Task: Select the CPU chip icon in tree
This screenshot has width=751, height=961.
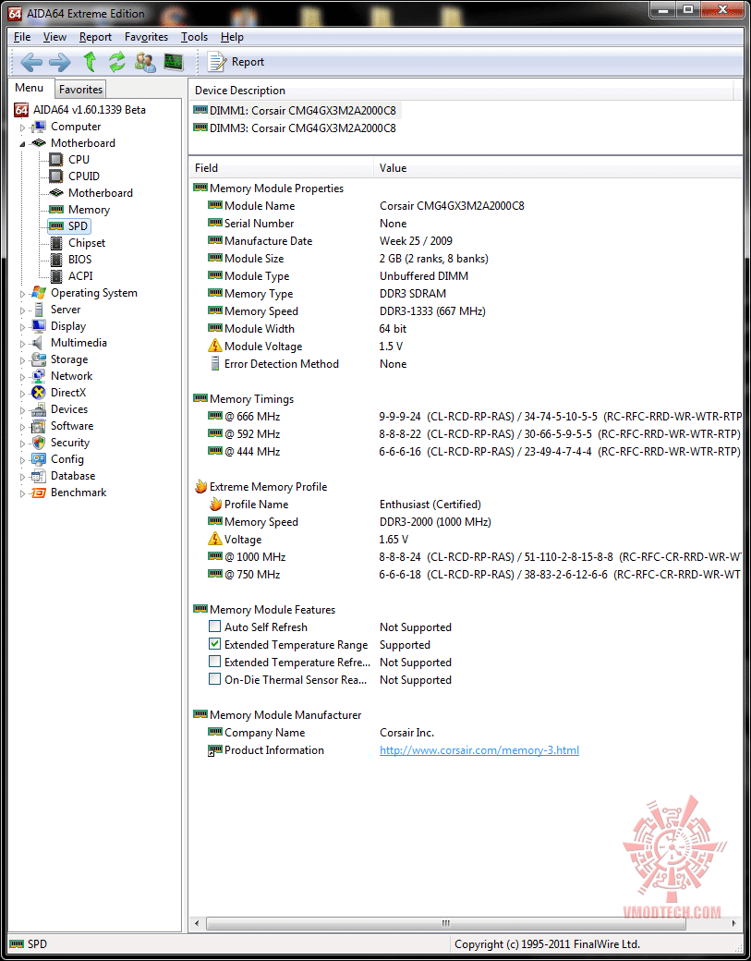Action: point(56,160)
